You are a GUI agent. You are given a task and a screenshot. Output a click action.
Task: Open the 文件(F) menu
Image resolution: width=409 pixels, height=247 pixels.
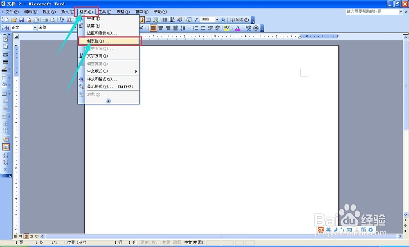click(x=12, y=12)
